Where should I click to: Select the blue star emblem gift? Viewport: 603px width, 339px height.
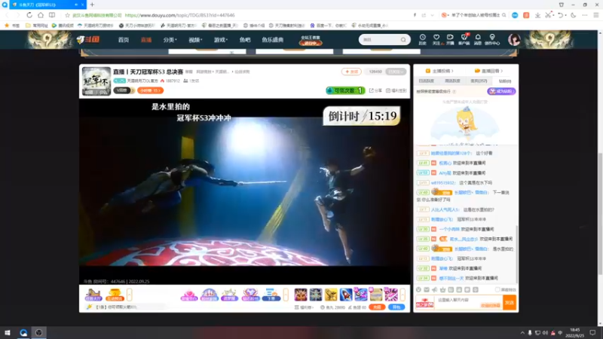(x=316, y=295)
